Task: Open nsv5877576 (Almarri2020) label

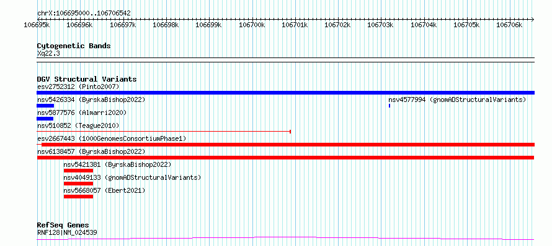Action: click(82, 112)
